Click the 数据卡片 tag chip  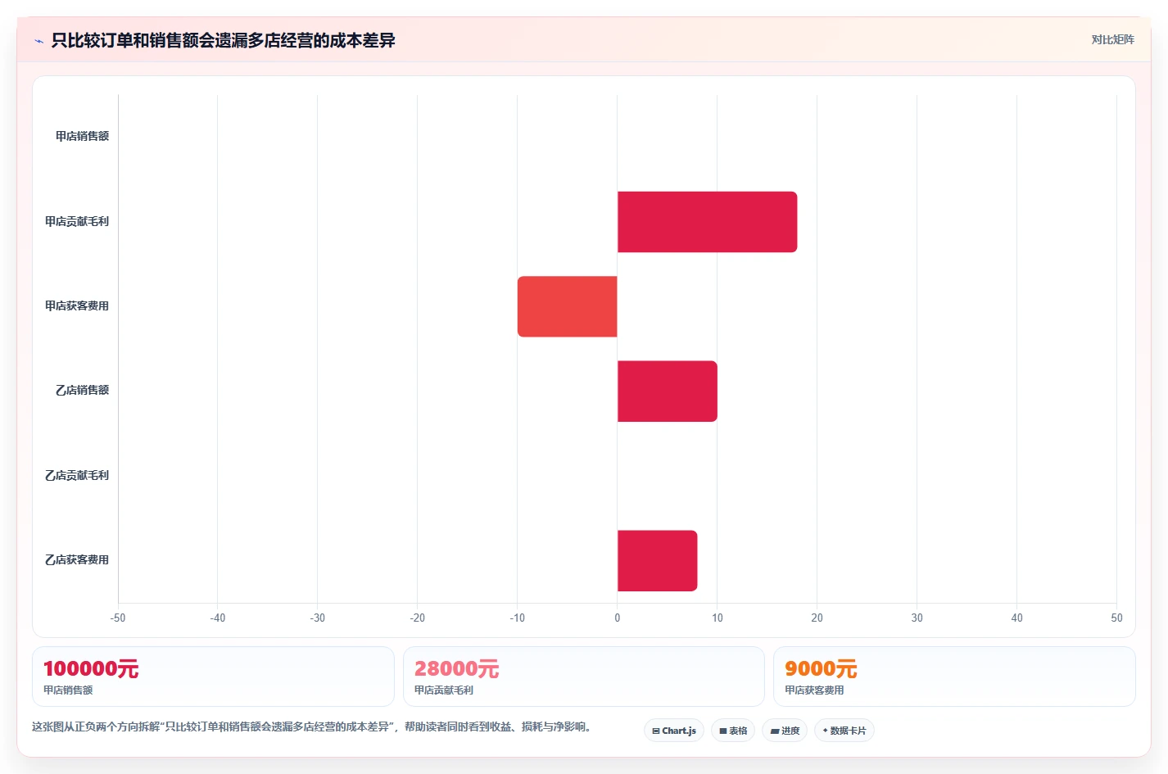click(x=844, y=731)
